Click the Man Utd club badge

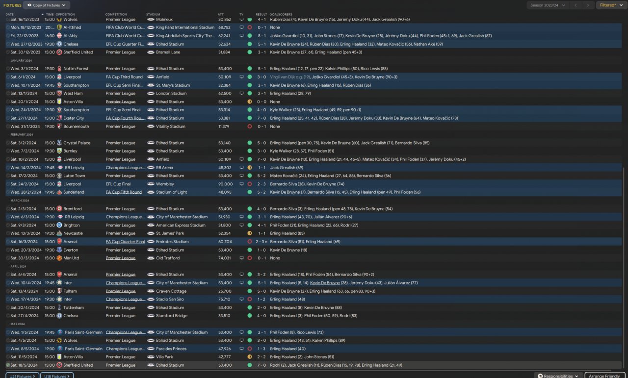point(59,258)
